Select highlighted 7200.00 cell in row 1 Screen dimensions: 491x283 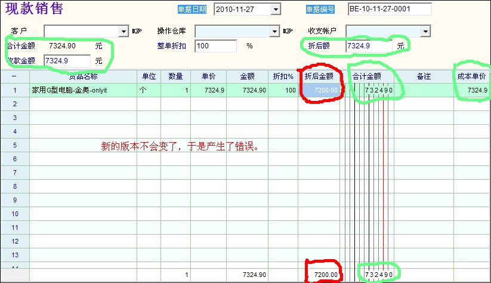click(320, 90)
